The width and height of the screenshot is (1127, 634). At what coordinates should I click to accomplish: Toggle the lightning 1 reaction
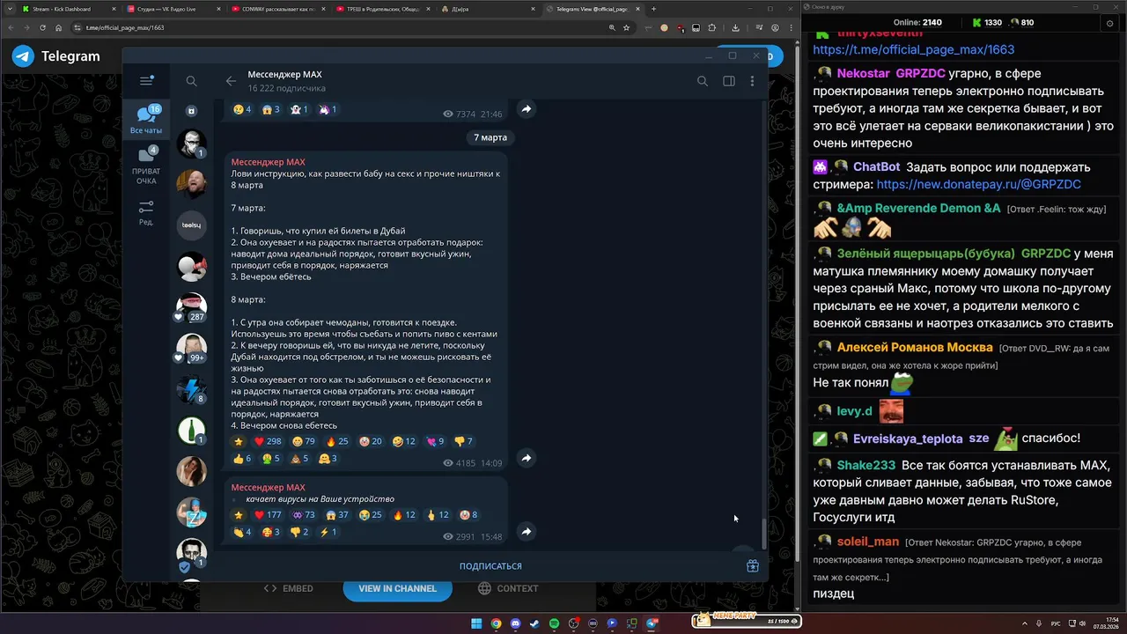click(328, 532)
